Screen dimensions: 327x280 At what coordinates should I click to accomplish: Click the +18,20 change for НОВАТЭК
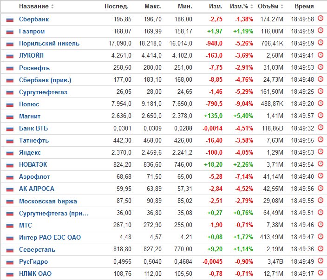[213, 164]
